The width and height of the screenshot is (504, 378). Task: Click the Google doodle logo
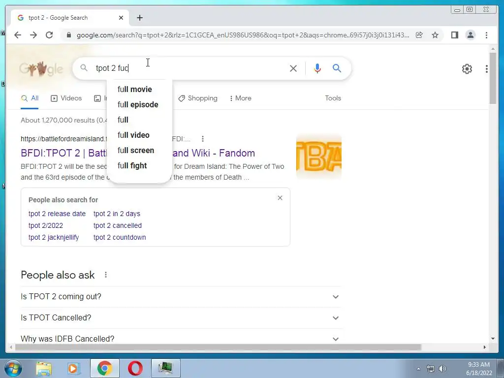41,68
